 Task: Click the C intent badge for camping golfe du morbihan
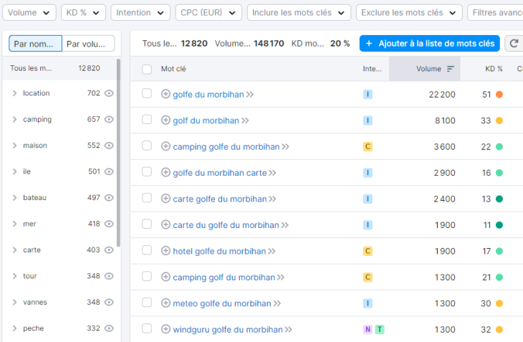click(368, 146)
